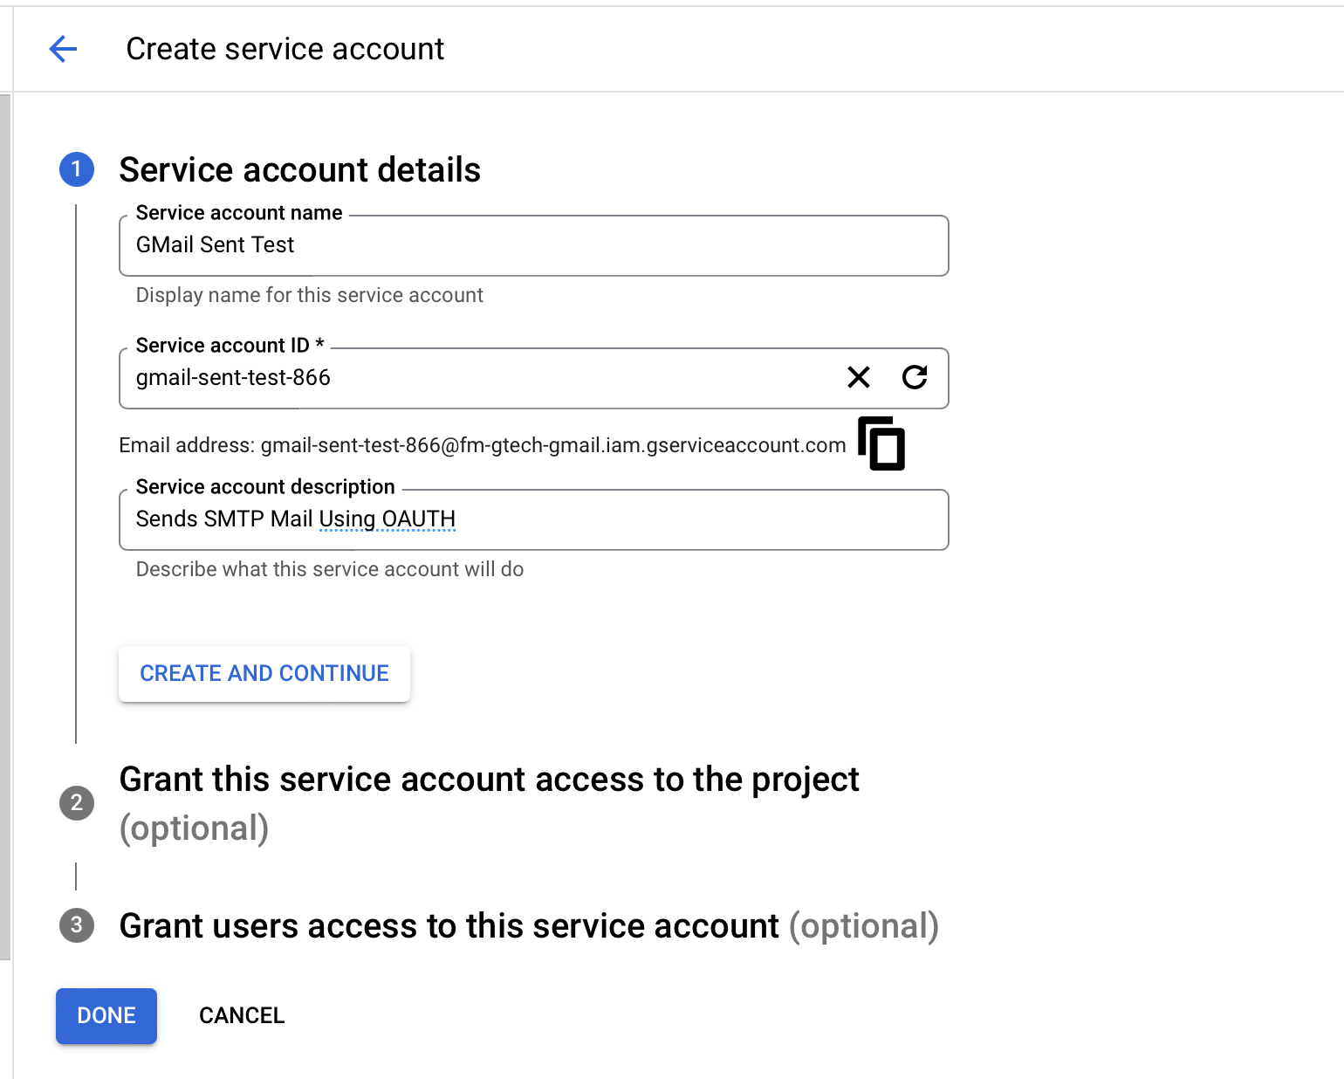Regenerate the service account ID

click(915, 377)
